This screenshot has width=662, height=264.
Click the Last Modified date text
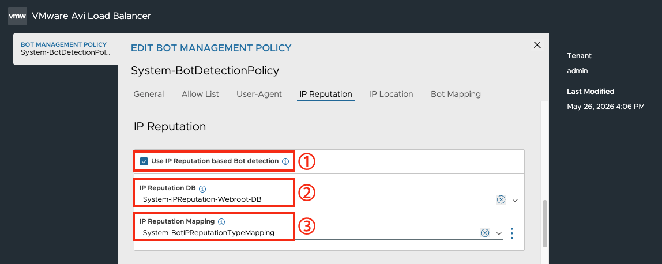coord(606,107)
